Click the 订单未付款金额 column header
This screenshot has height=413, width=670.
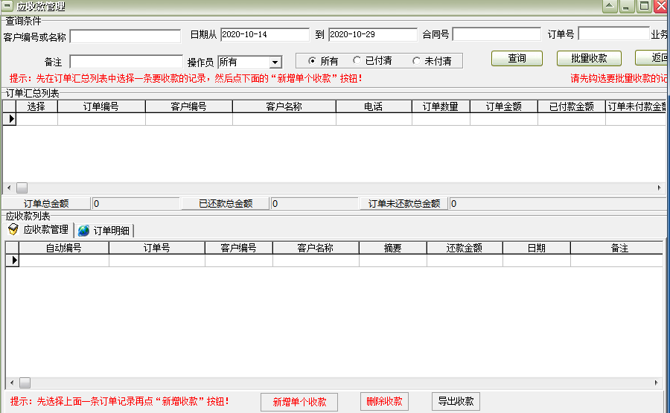coord(636,106)
